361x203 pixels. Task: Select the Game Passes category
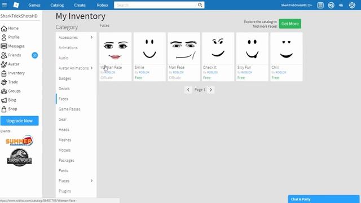pyautogui.click(x=69, y=109)
